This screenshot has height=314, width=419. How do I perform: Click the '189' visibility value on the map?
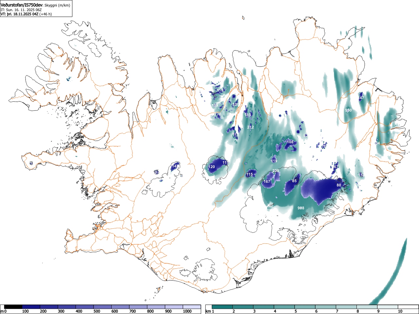(x=215, y=106)
